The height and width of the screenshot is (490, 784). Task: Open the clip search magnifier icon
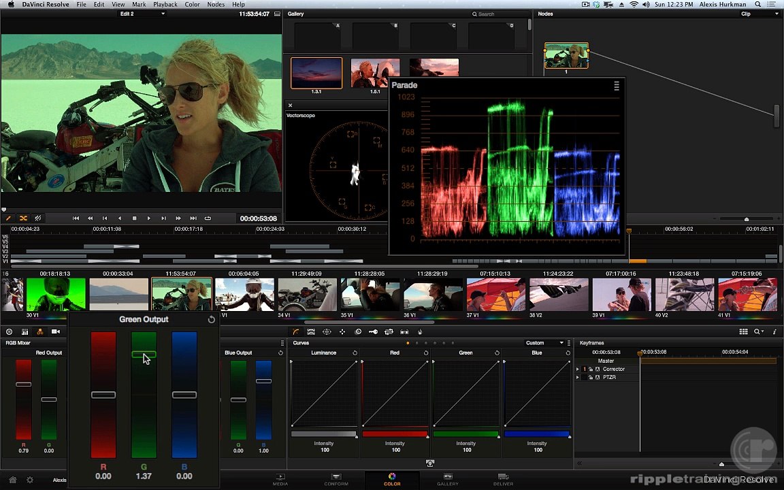coord(759,331)
